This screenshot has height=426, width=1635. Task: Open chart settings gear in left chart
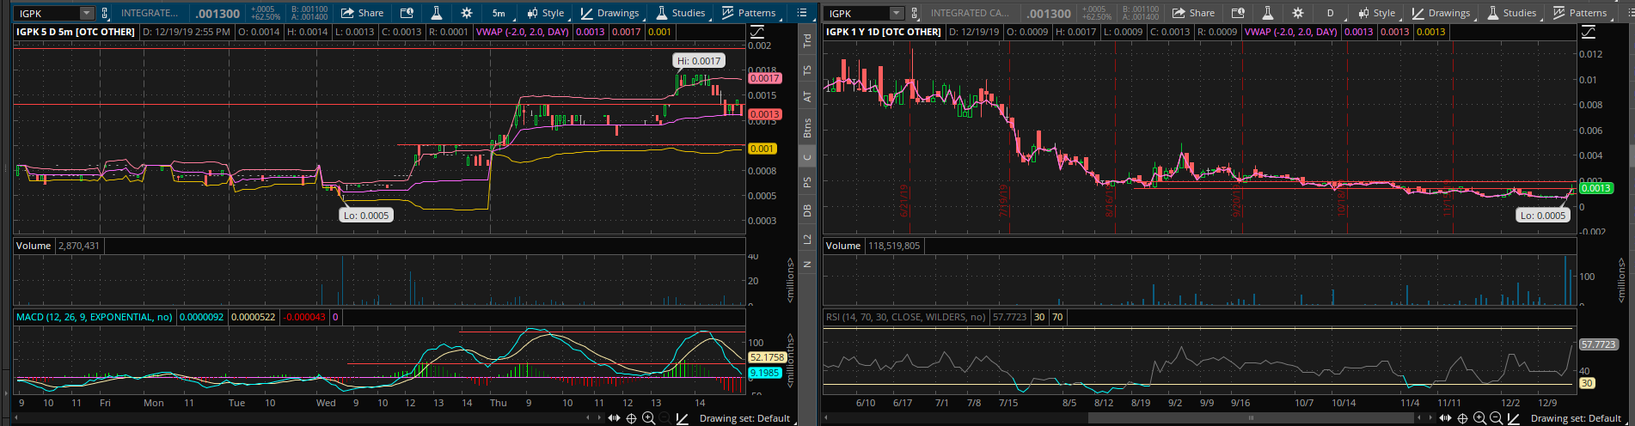(x=466, y=13)
